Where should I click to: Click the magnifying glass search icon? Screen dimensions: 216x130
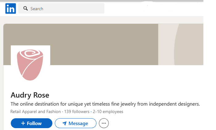coord(26,8)
